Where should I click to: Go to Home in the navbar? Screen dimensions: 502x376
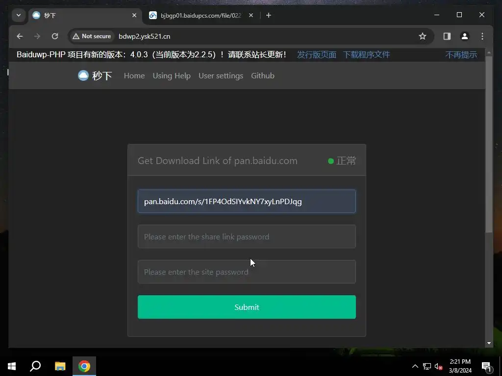(x=134, y=76)
